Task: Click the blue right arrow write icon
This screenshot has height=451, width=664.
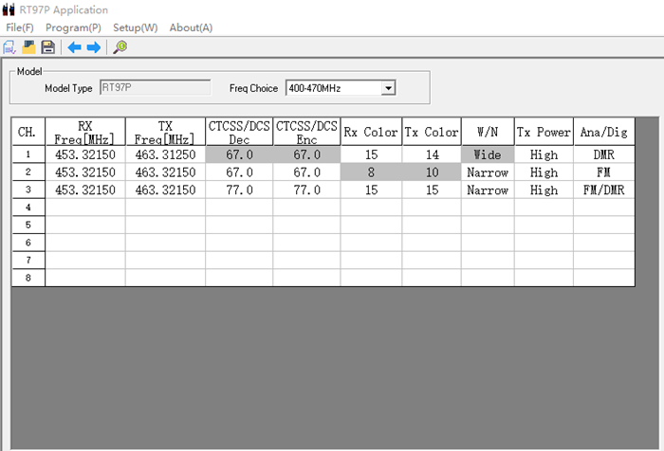Action: [93, 46]
